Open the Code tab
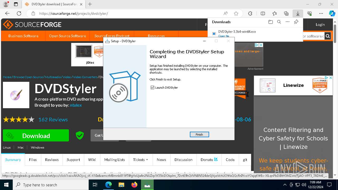Image resolution: width=338 pixels, height=190 pixels. click(230, 159)
